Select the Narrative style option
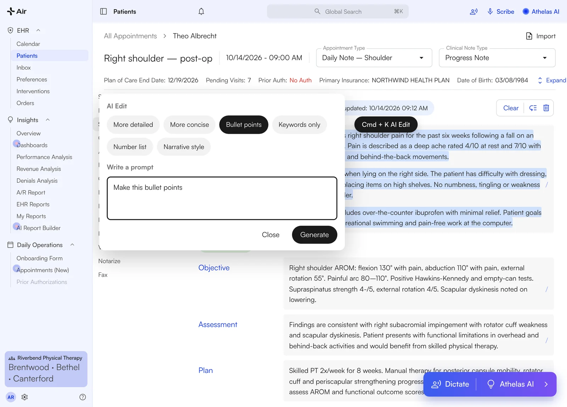This screenshot has width=567, height=407. [x=184, y=147]
